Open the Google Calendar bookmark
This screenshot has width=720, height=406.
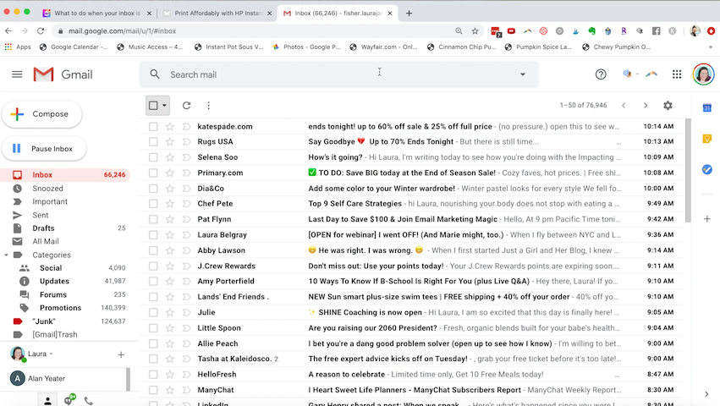[x=74, y=47]
